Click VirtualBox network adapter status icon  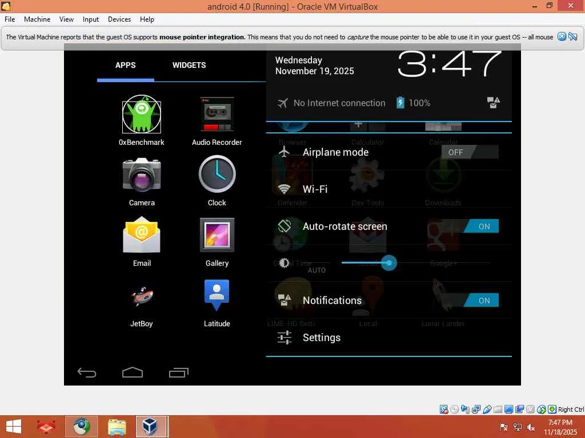(x=476, y=409)
